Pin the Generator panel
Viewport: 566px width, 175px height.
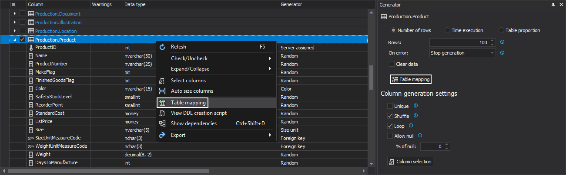(x=553, y=4)
